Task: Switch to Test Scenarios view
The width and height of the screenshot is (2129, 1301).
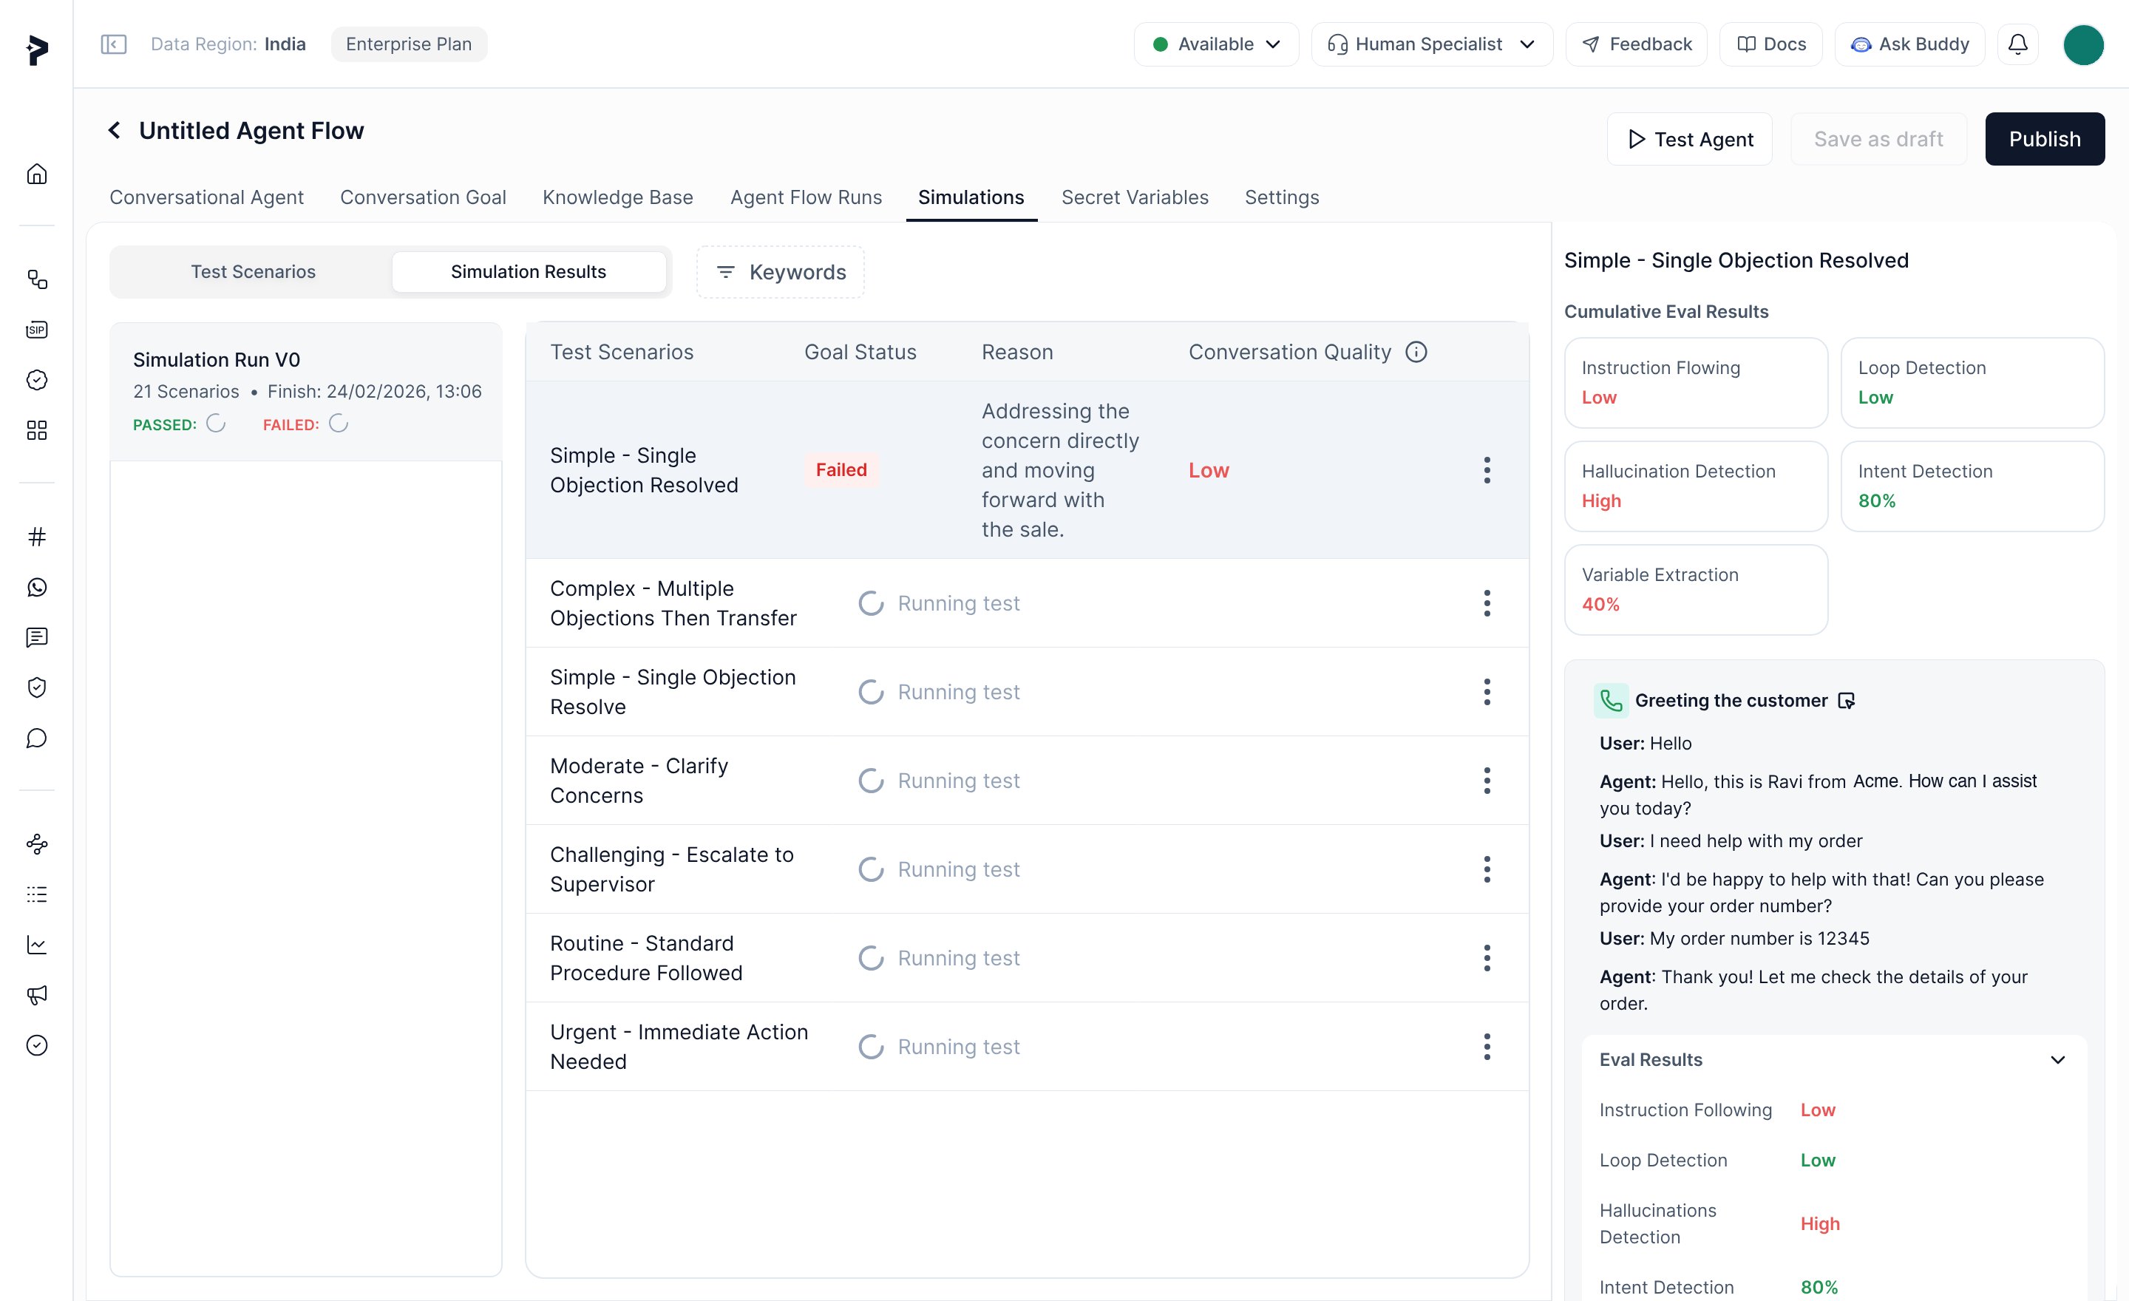Action: click(x=253, y=271)
